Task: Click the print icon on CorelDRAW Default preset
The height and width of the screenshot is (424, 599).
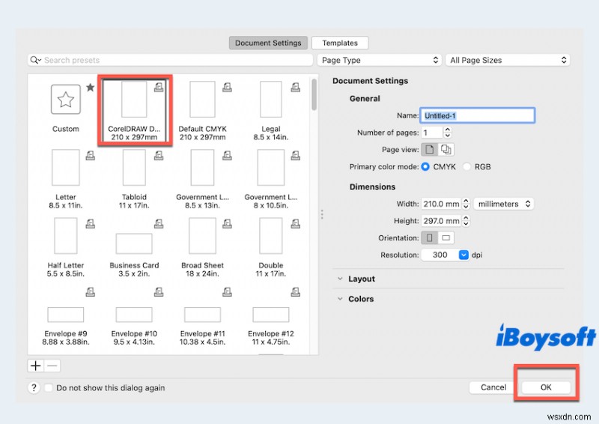Action: [x=159, y=87]
